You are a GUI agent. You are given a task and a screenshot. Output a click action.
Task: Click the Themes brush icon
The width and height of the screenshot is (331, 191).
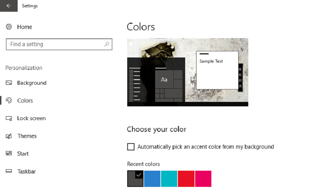9,136
